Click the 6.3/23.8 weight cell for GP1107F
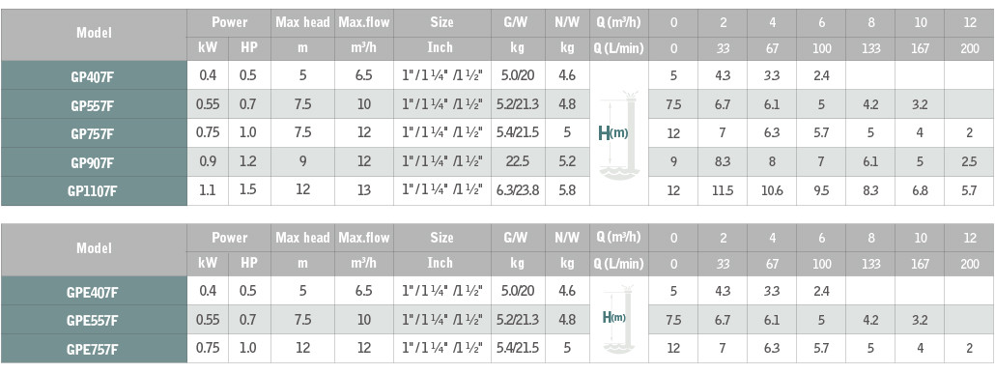The image size is (995, 373). tap(515, 190)
